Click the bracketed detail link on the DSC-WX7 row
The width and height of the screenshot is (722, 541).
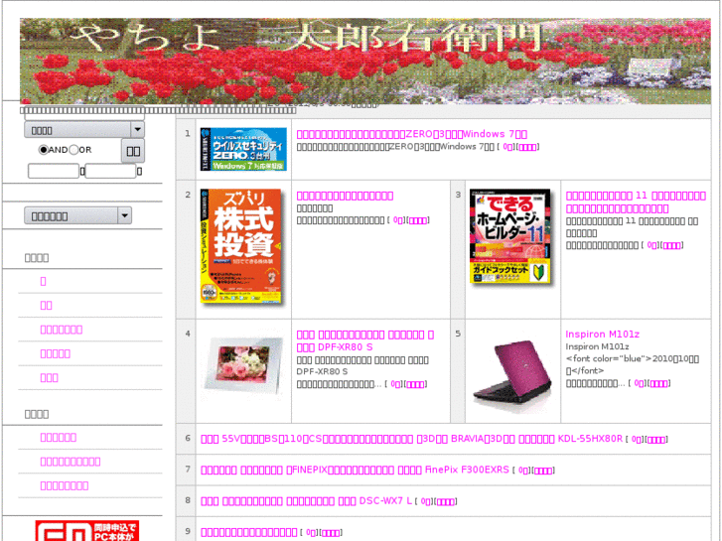point(446,502)
